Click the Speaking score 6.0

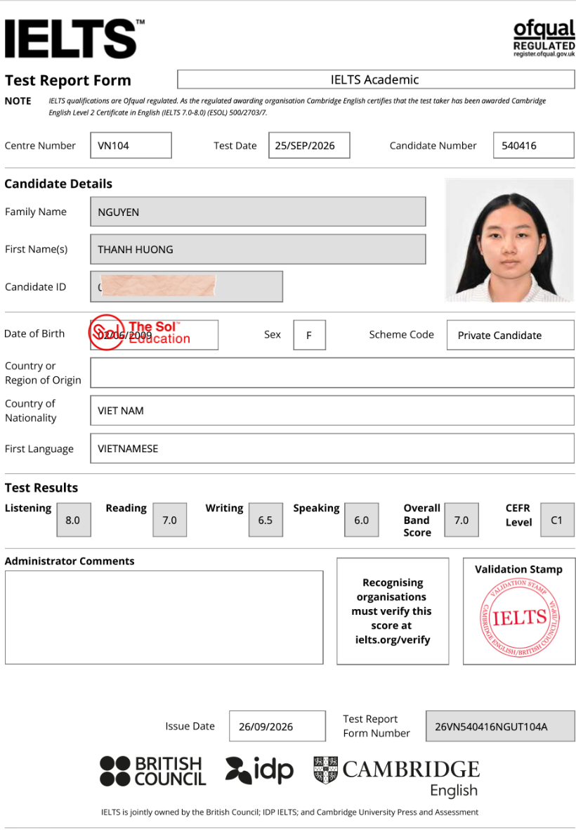click(362, 520)
